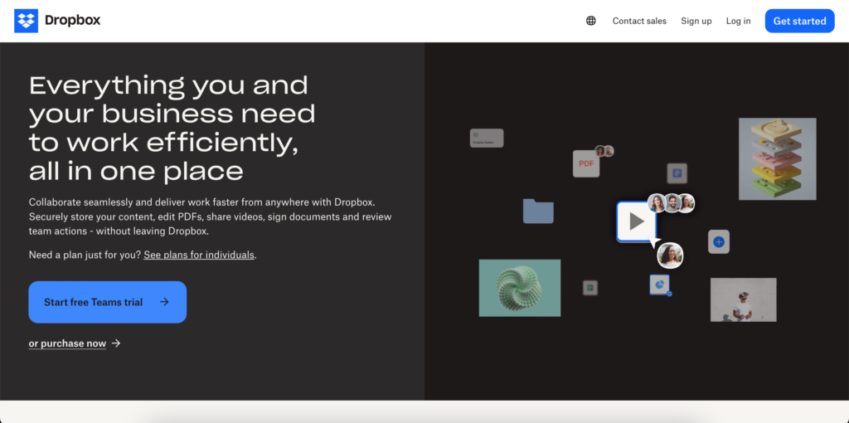Click the Dropbox wordmark text
The height and width of the screenshot is (423, 849).
click(73, 21)
